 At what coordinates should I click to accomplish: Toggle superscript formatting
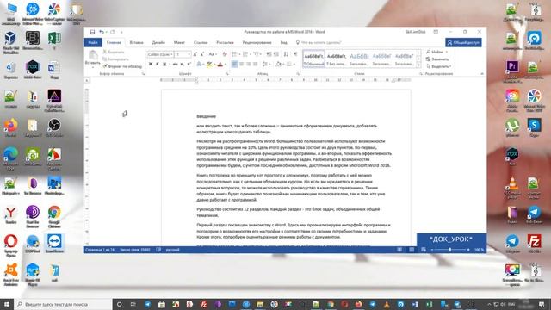189,64
